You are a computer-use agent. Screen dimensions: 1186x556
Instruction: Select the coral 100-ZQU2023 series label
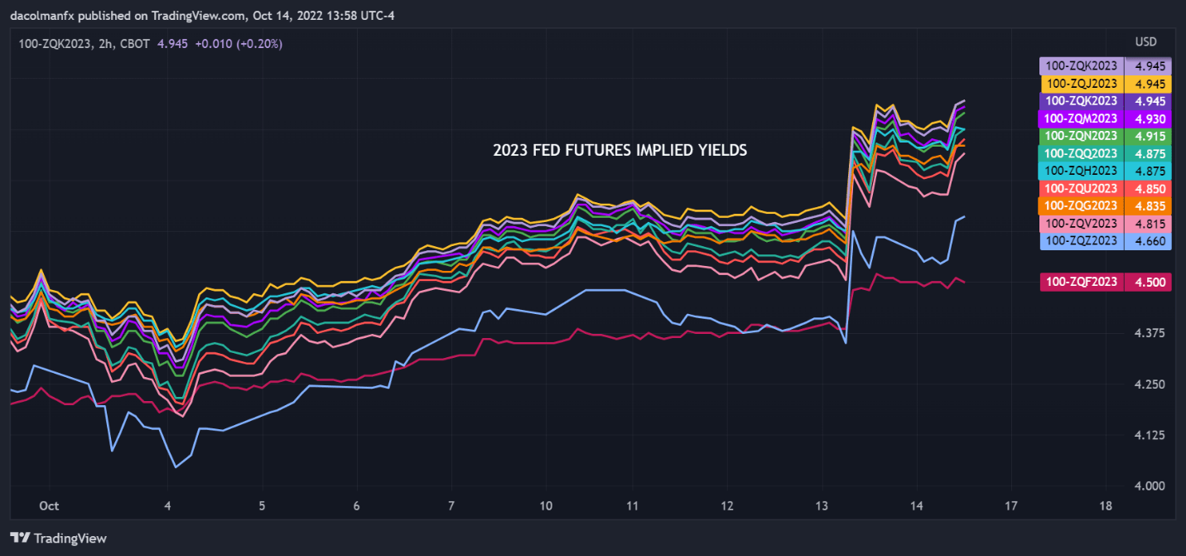[1082, 188]
